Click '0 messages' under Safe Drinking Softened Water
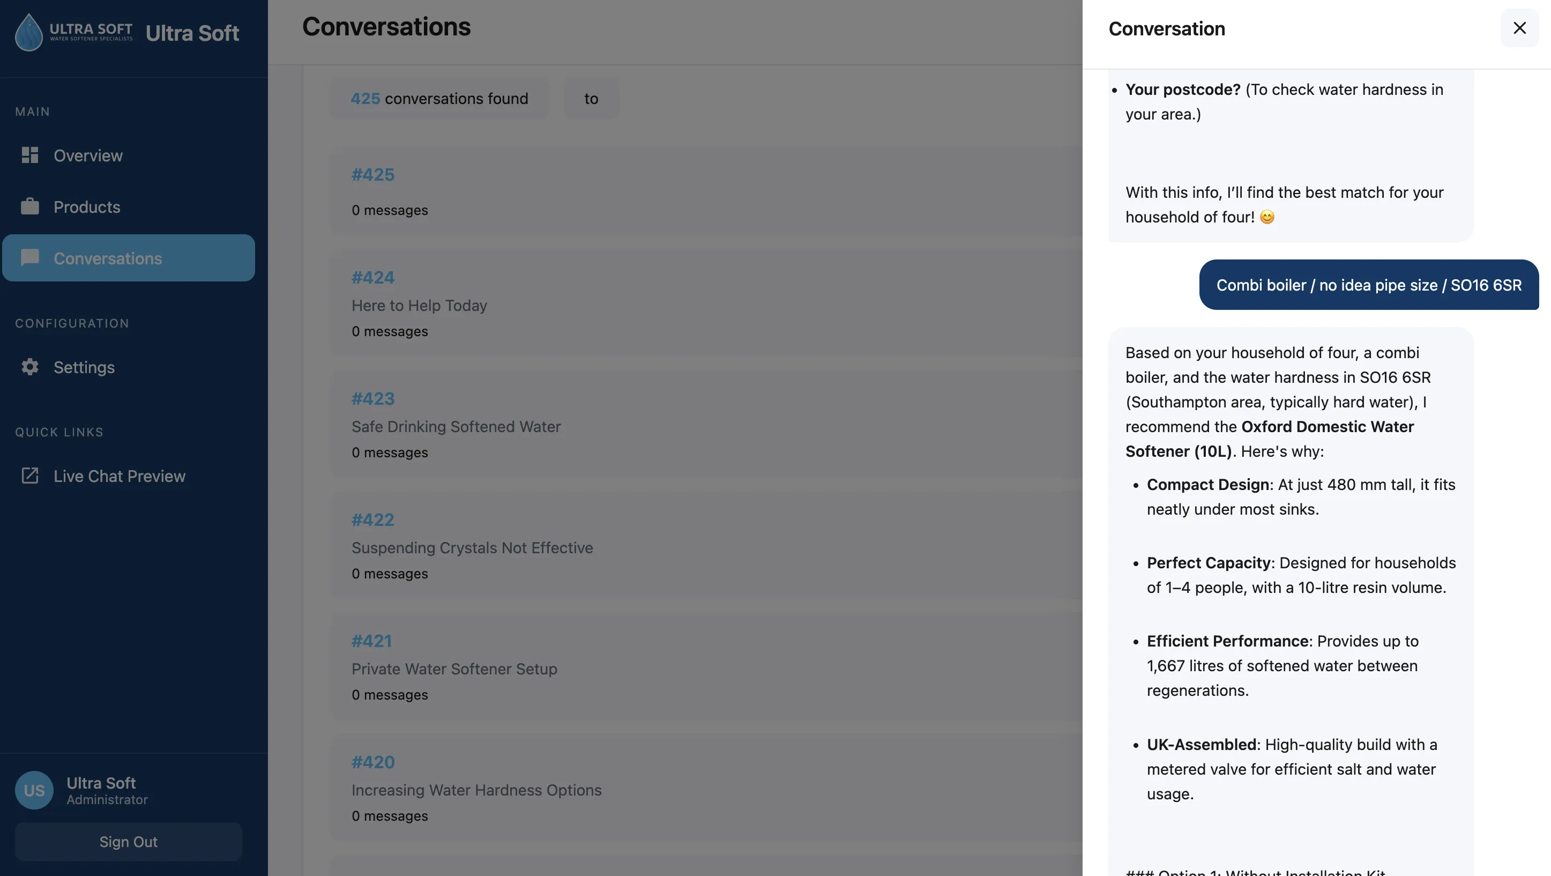 point(390,452)
